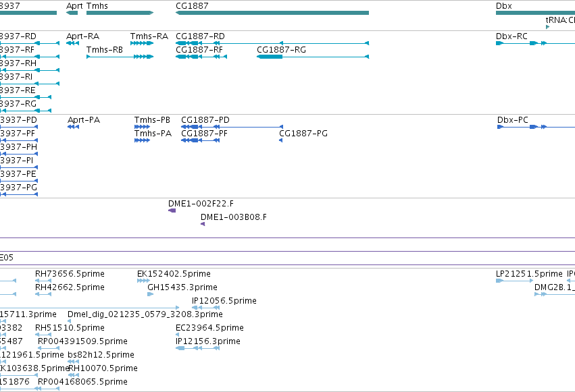Click the IP12056.5prime EST feature
This screenshot has height=392, width=575.
coord(205,308)
